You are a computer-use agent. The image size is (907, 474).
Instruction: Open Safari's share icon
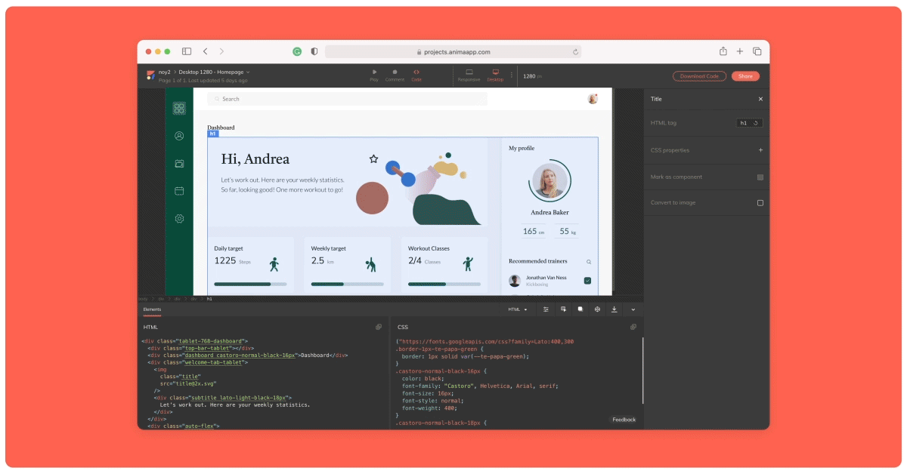coord(723,51)
